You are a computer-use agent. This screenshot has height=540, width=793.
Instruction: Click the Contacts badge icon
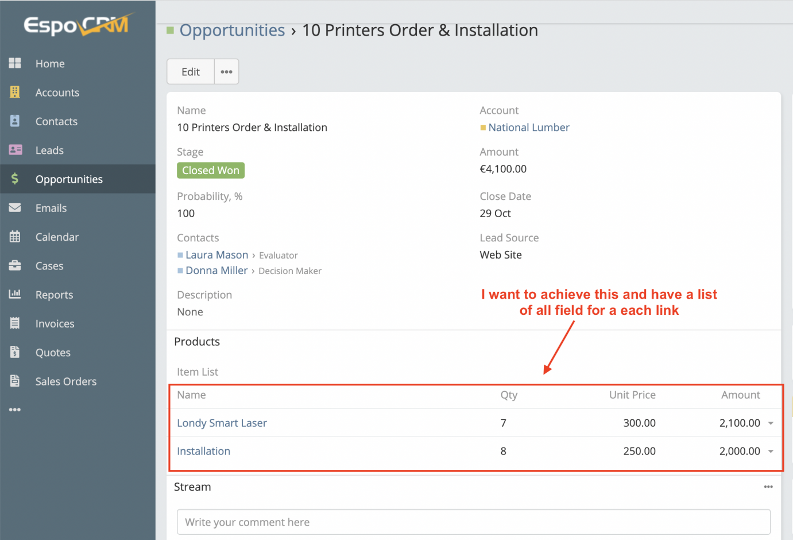15,121
